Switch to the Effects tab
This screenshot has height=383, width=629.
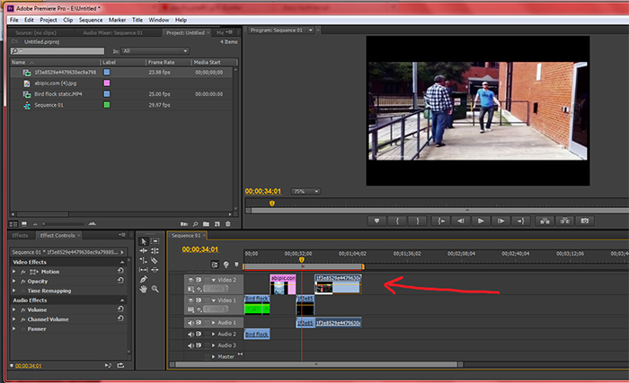[x=20, y=236]
